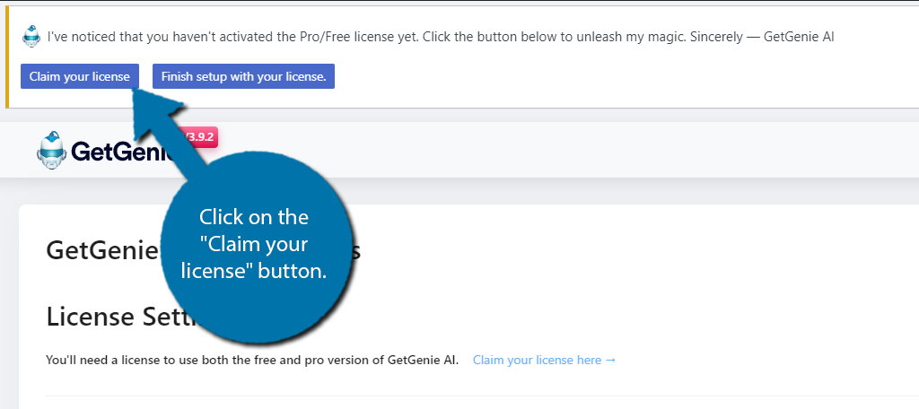Open the "Claim your license here" link

pos(537,360)
